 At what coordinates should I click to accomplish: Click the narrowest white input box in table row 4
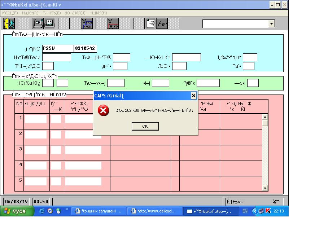click(x=56, y=166)
